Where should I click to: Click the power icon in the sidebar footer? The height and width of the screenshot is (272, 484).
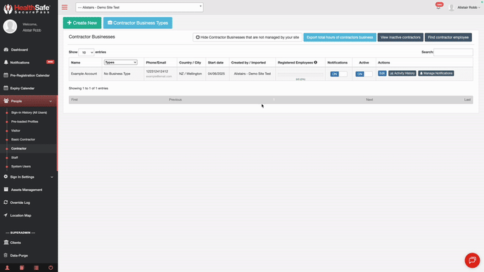51,268
